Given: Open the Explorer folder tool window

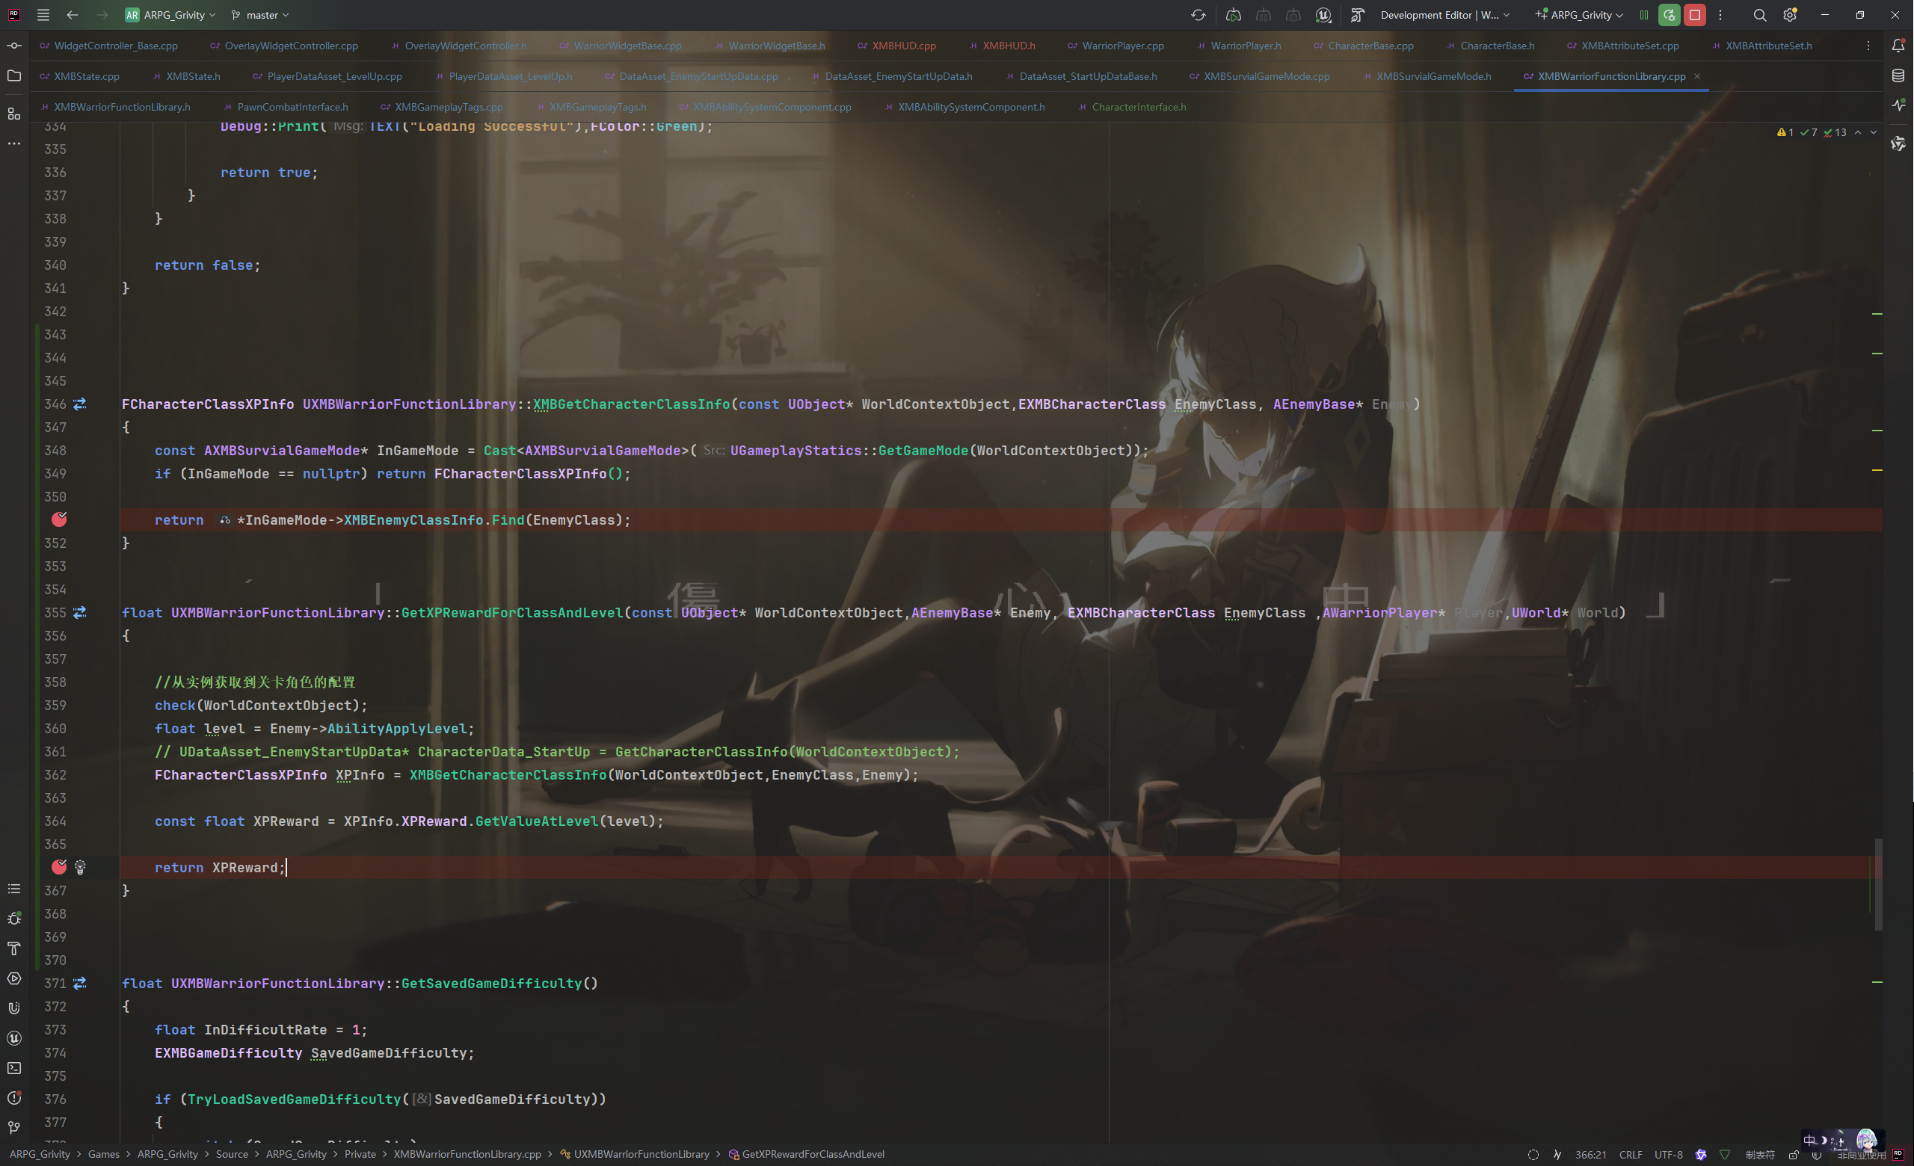Looking at the screenshot, I should click(x=14, y=76).
